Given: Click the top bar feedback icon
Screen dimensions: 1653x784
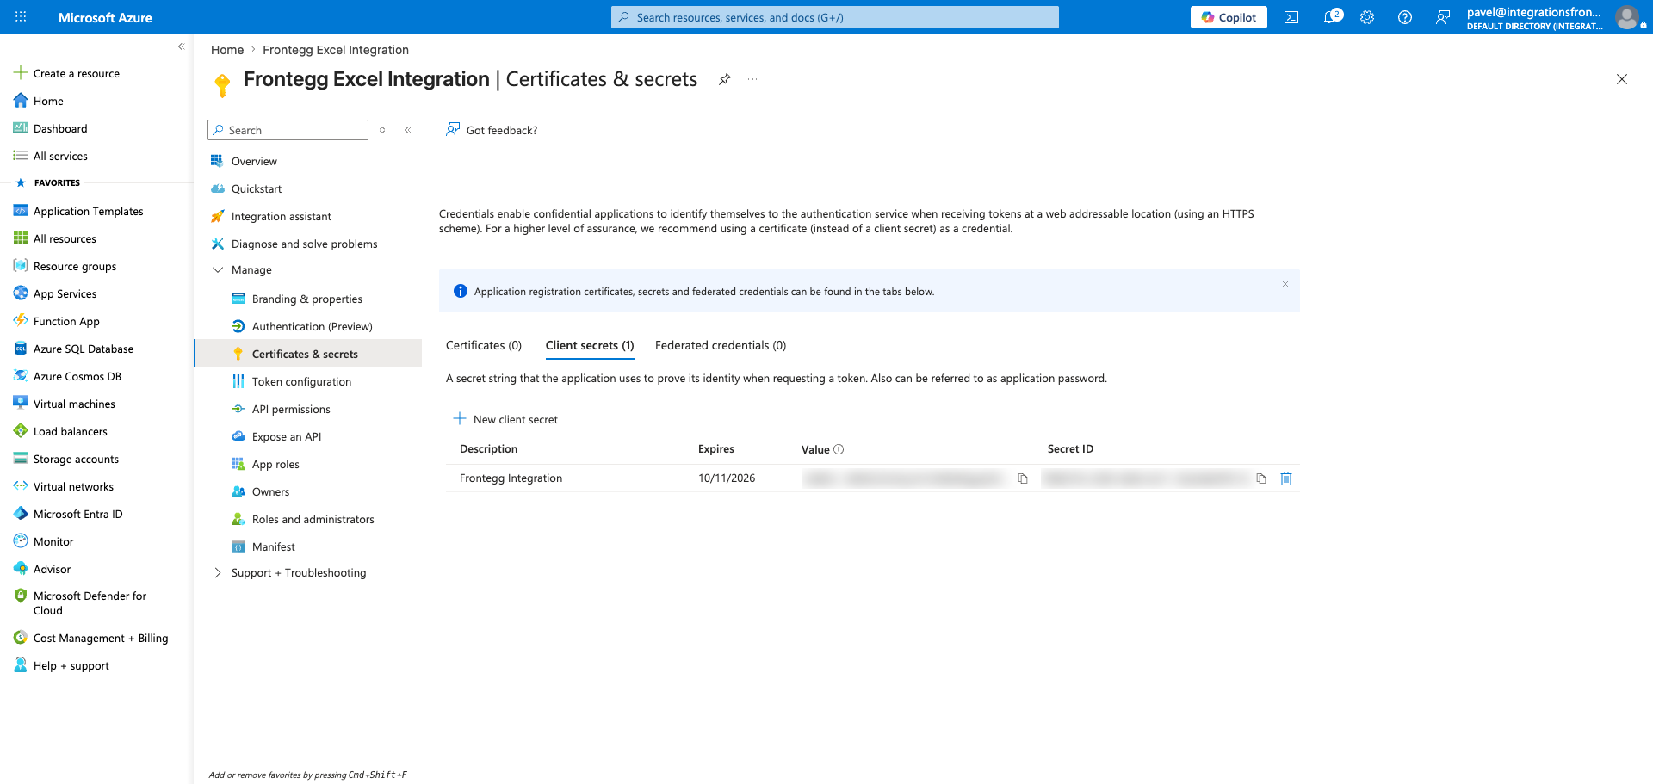Looking at the screenshot, I should 1443,17.
